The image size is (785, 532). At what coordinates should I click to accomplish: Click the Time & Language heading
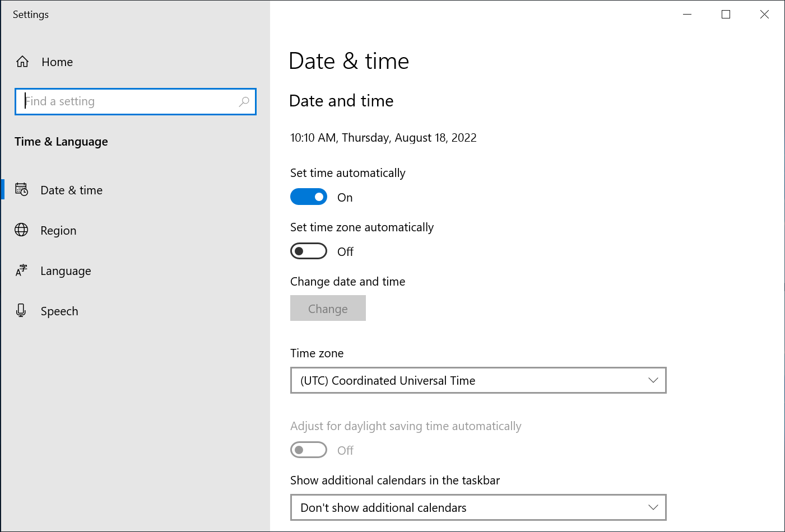click(61, 142)
